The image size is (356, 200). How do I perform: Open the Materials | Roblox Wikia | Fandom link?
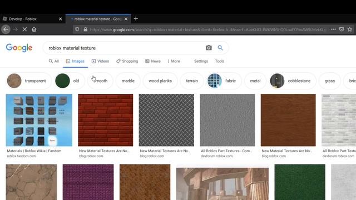tap(34, 151)
